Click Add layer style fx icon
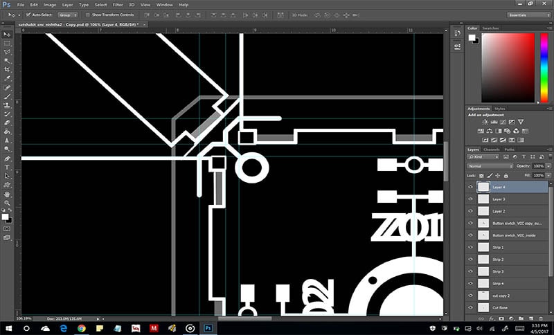 (x=491, y=318)
